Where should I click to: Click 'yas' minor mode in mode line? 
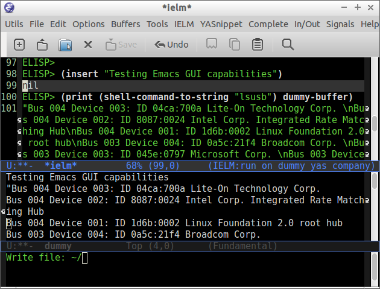click(318, 166)
